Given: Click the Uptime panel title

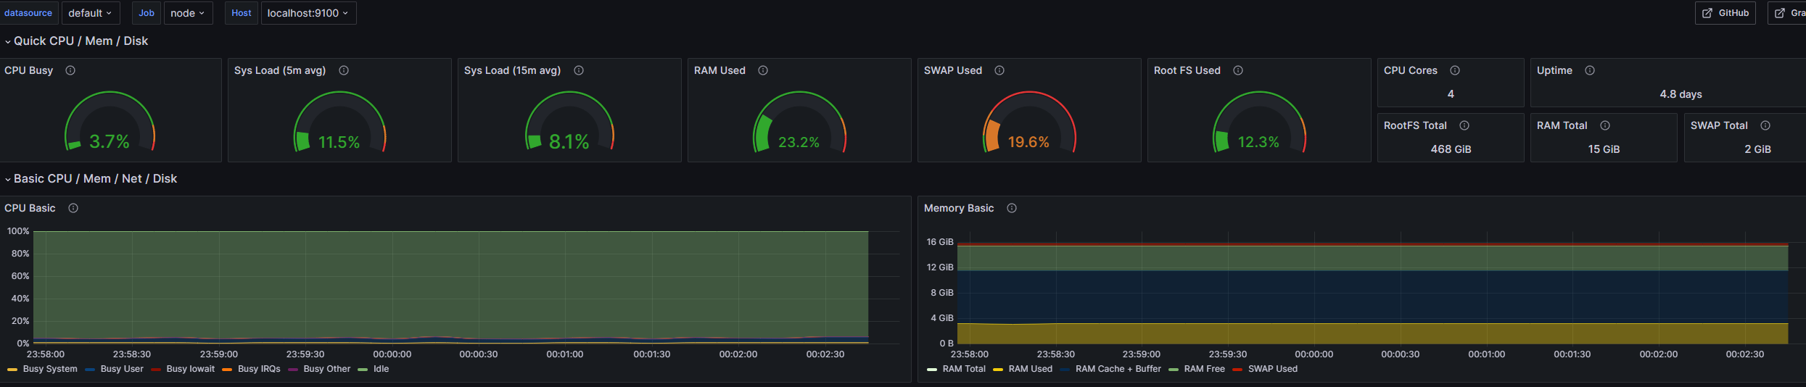Looking at the screenshot, I should (x=1554, y=70).
